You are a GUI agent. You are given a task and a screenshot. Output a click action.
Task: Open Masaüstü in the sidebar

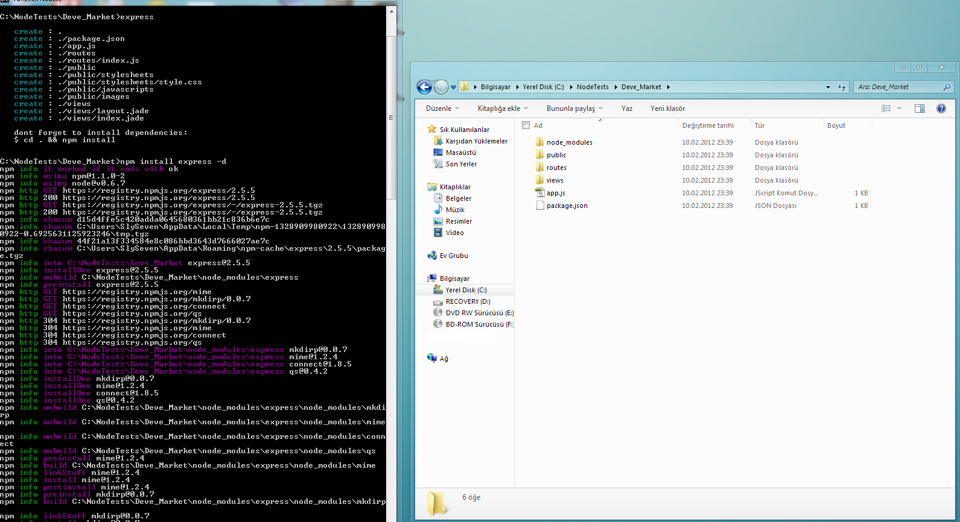point(460,153)
